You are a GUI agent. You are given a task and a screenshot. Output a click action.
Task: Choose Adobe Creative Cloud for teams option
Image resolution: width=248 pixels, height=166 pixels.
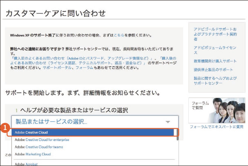(x=39, y=147)
